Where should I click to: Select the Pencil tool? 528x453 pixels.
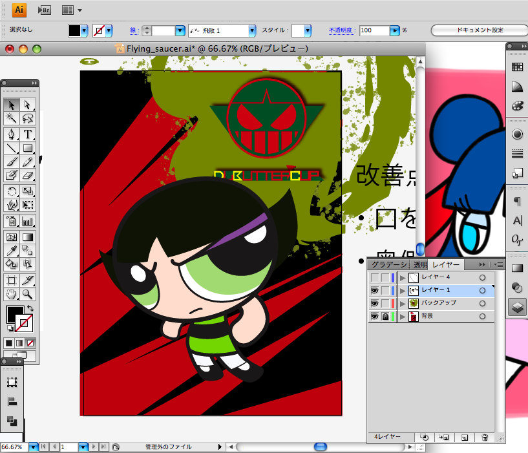28,162
